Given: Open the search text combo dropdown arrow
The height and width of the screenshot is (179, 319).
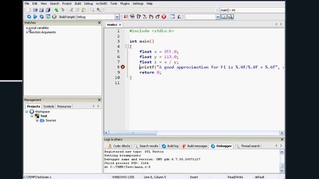Looking at the screenshot, I should [x=218, y=17].
